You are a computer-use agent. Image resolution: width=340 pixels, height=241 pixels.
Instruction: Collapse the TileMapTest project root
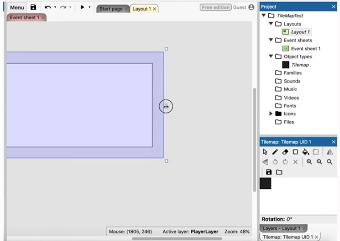264,15
